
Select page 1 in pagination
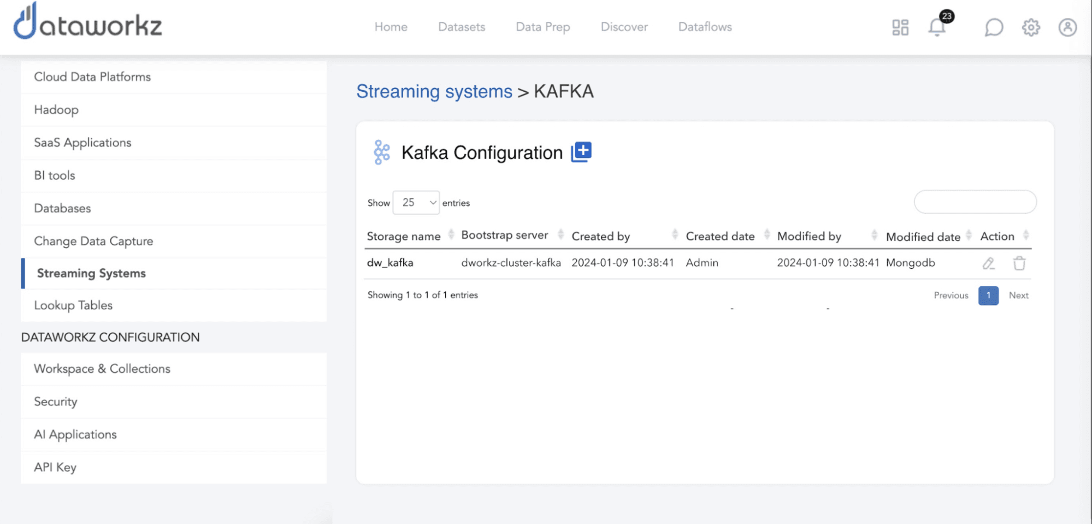988,295
